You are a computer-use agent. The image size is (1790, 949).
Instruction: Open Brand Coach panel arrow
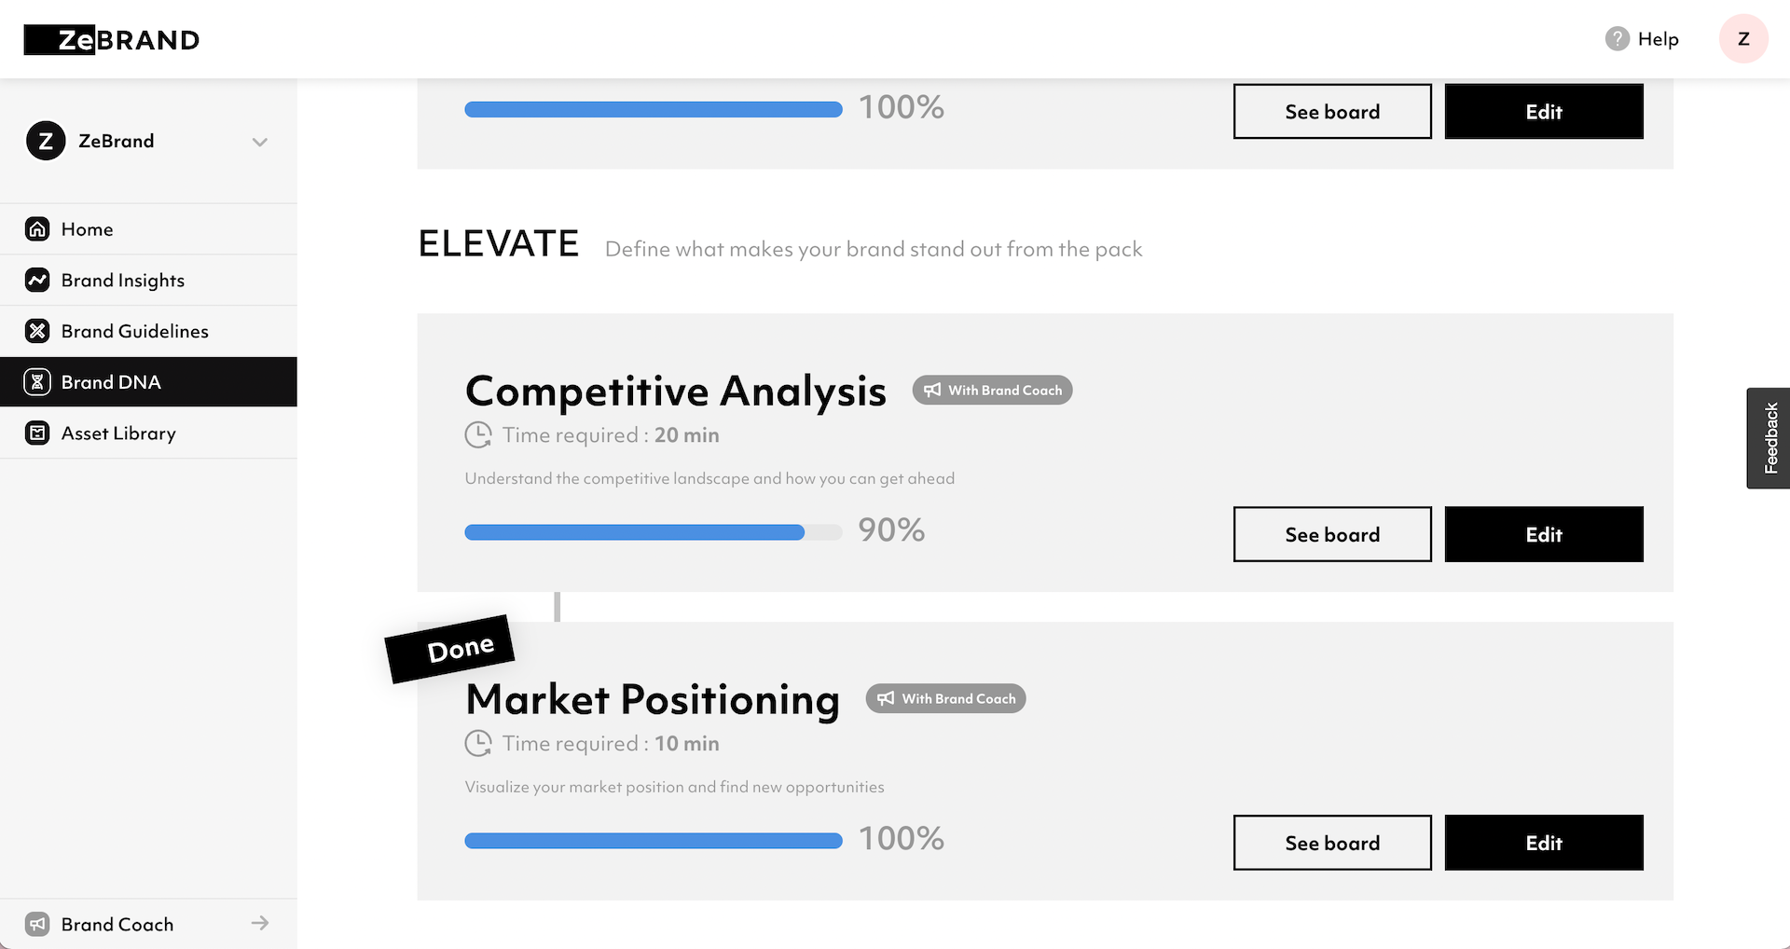(x=260, y=923)
